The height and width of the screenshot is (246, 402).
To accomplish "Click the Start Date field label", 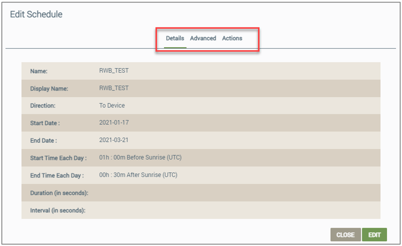I will [45, 123].
